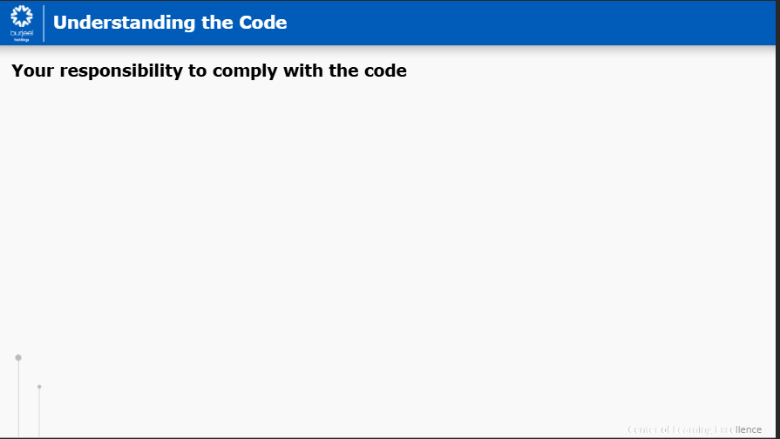
Task: Click the stem under the large dot
Action: (x=19, y=399)
